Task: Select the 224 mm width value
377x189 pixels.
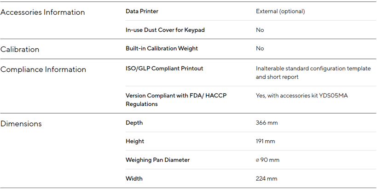Action: coord(267,178)
